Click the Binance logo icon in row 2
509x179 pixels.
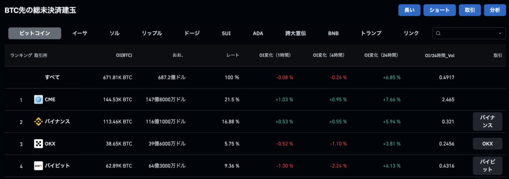(38, 122)
